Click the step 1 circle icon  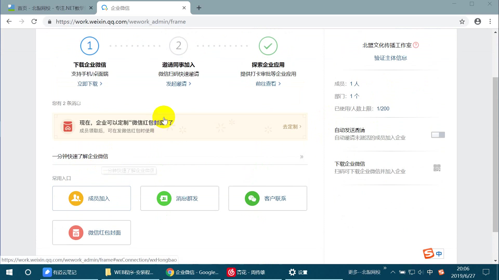(x=90, y=46)
